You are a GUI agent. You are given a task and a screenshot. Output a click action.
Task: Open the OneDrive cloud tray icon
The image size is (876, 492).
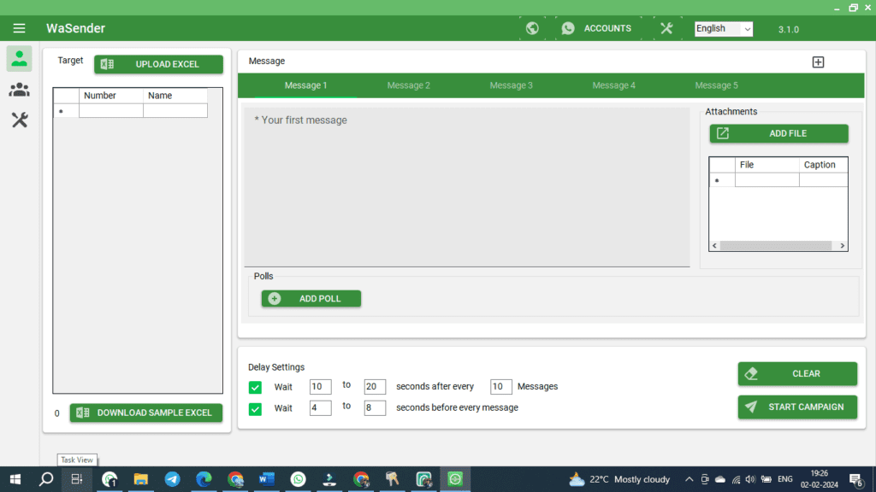coord(720,479)
